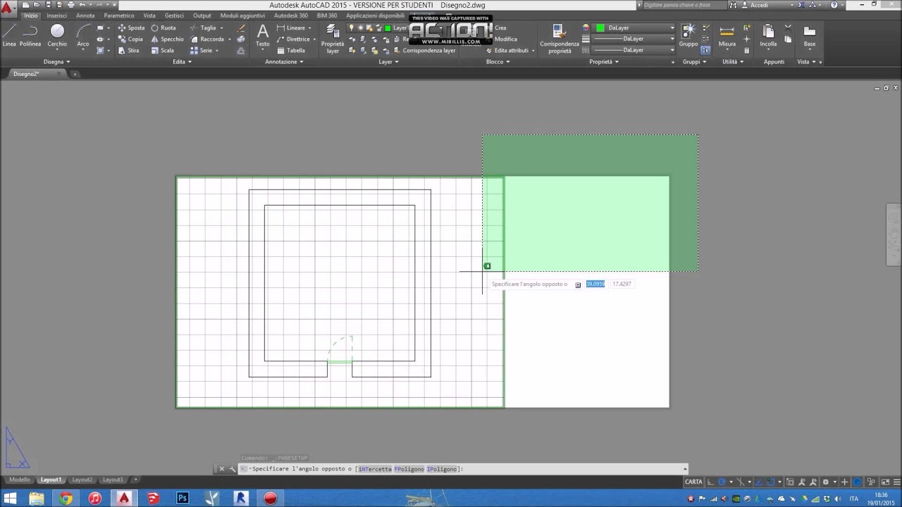Click the Sposta move tool
This screenshot has width=902, height=507.
pos(131,28)
